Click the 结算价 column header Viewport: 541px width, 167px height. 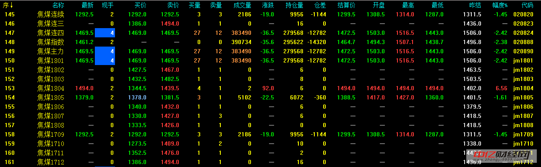[346, 5]
